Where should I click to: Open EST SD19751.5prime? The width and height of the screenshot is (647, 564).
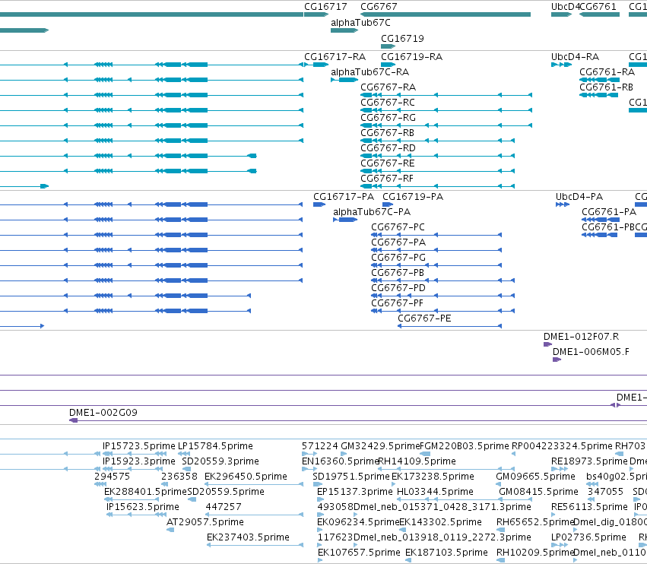351,476
